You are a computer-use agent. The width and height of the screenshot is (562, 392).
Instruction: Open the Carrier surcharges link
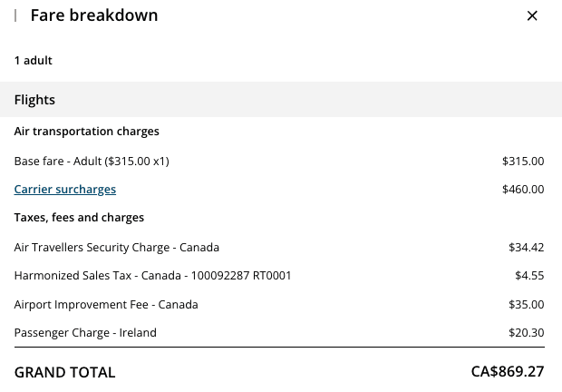[x=65, y=190]
